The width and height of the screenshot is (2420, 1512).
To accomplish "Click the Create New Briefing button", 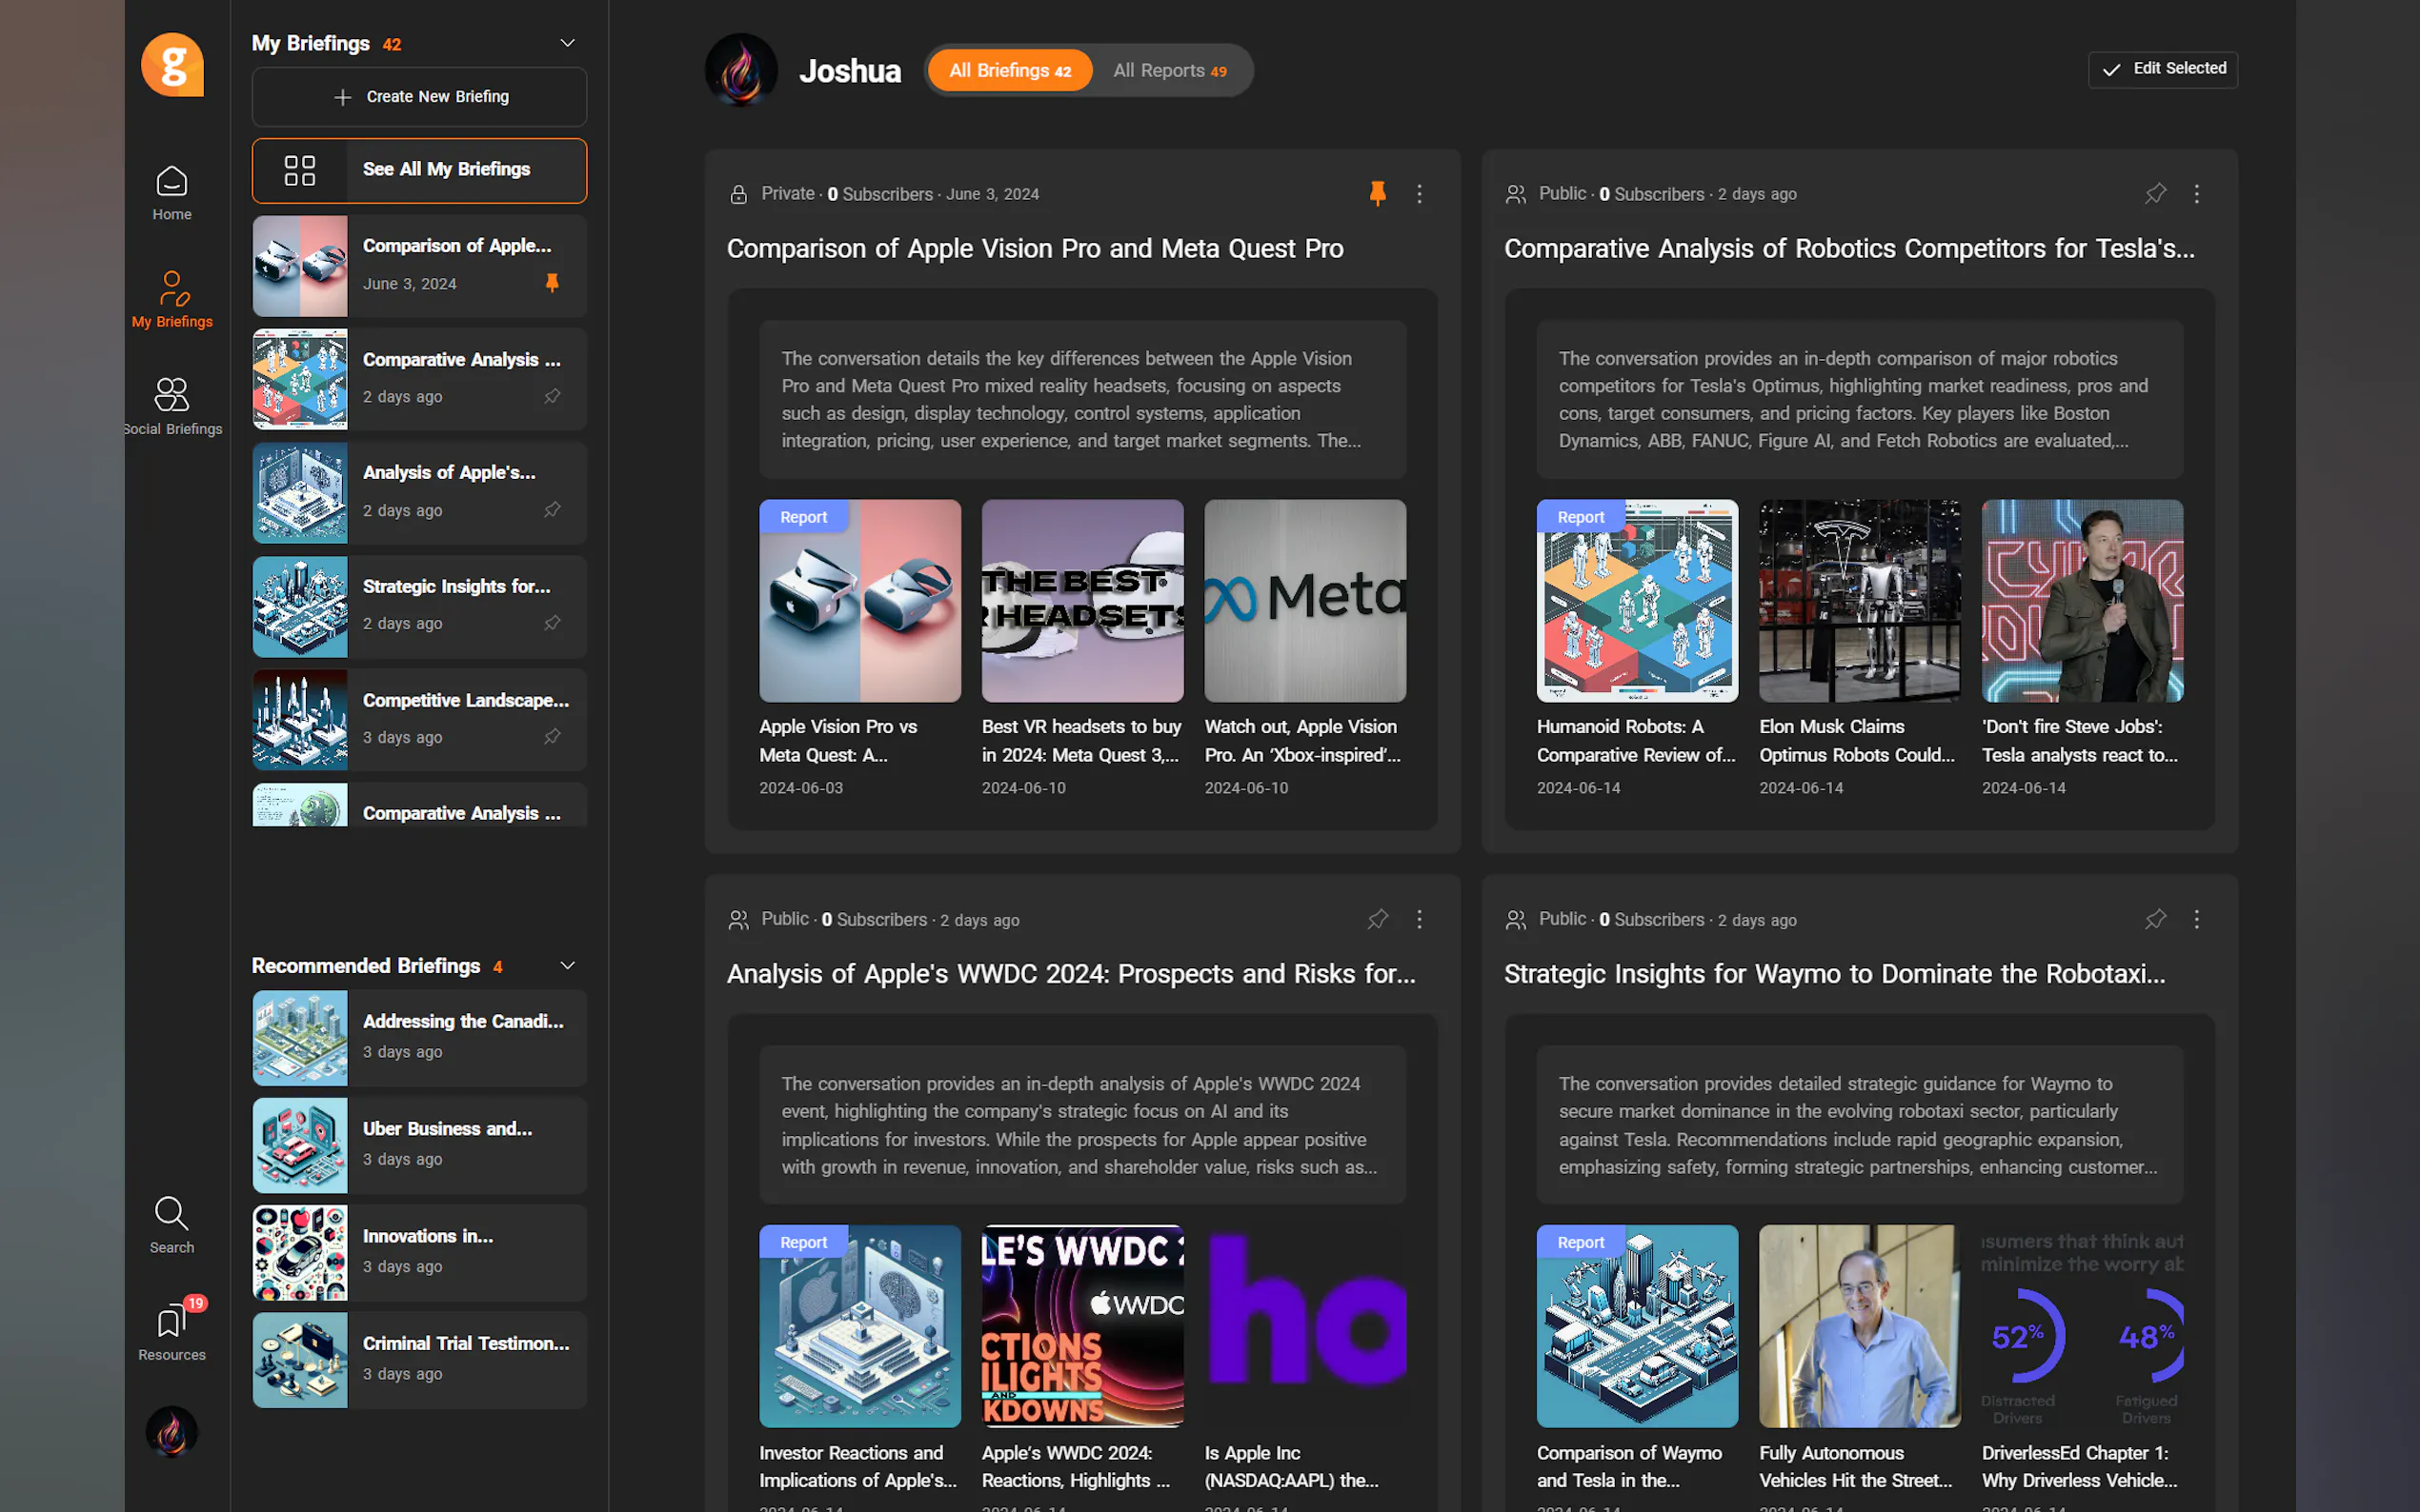I will coord(419,97).
